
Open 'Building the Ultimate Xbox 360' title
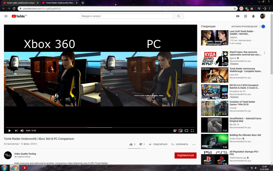pos(245,135)
